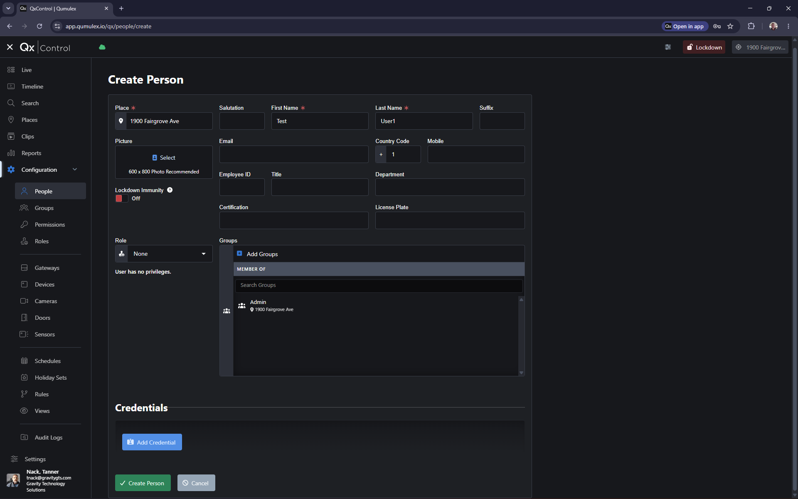Bookmark page with the star icon

(x=730, y=26)
